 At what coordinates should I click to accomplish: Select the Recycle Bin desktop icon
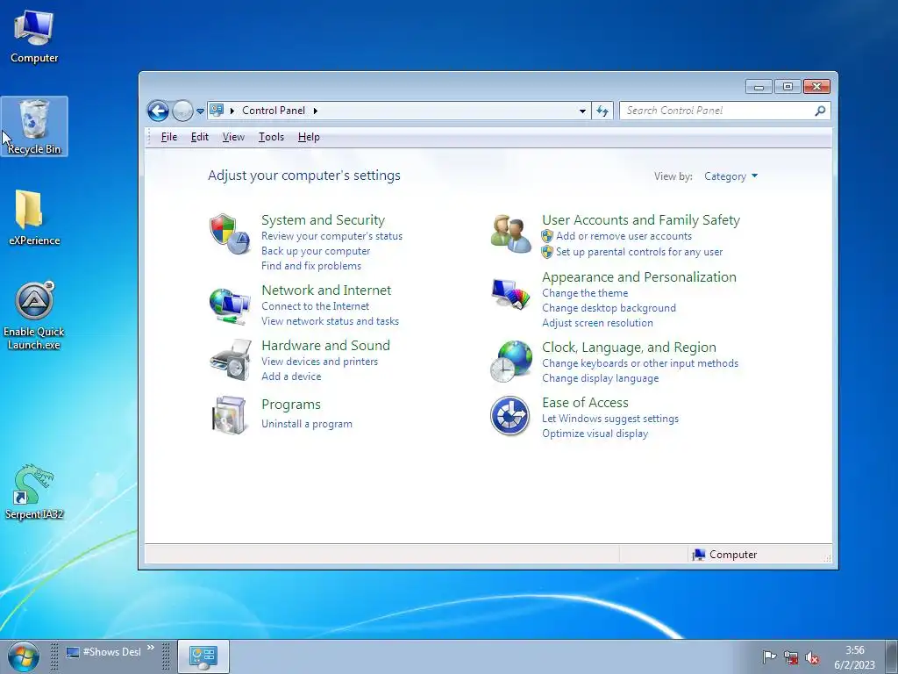(34, 126)
